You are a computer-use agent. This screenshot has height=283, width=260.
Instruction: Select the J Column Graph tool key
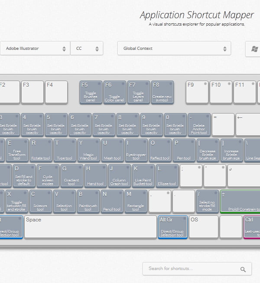click(x=120, y=176)
